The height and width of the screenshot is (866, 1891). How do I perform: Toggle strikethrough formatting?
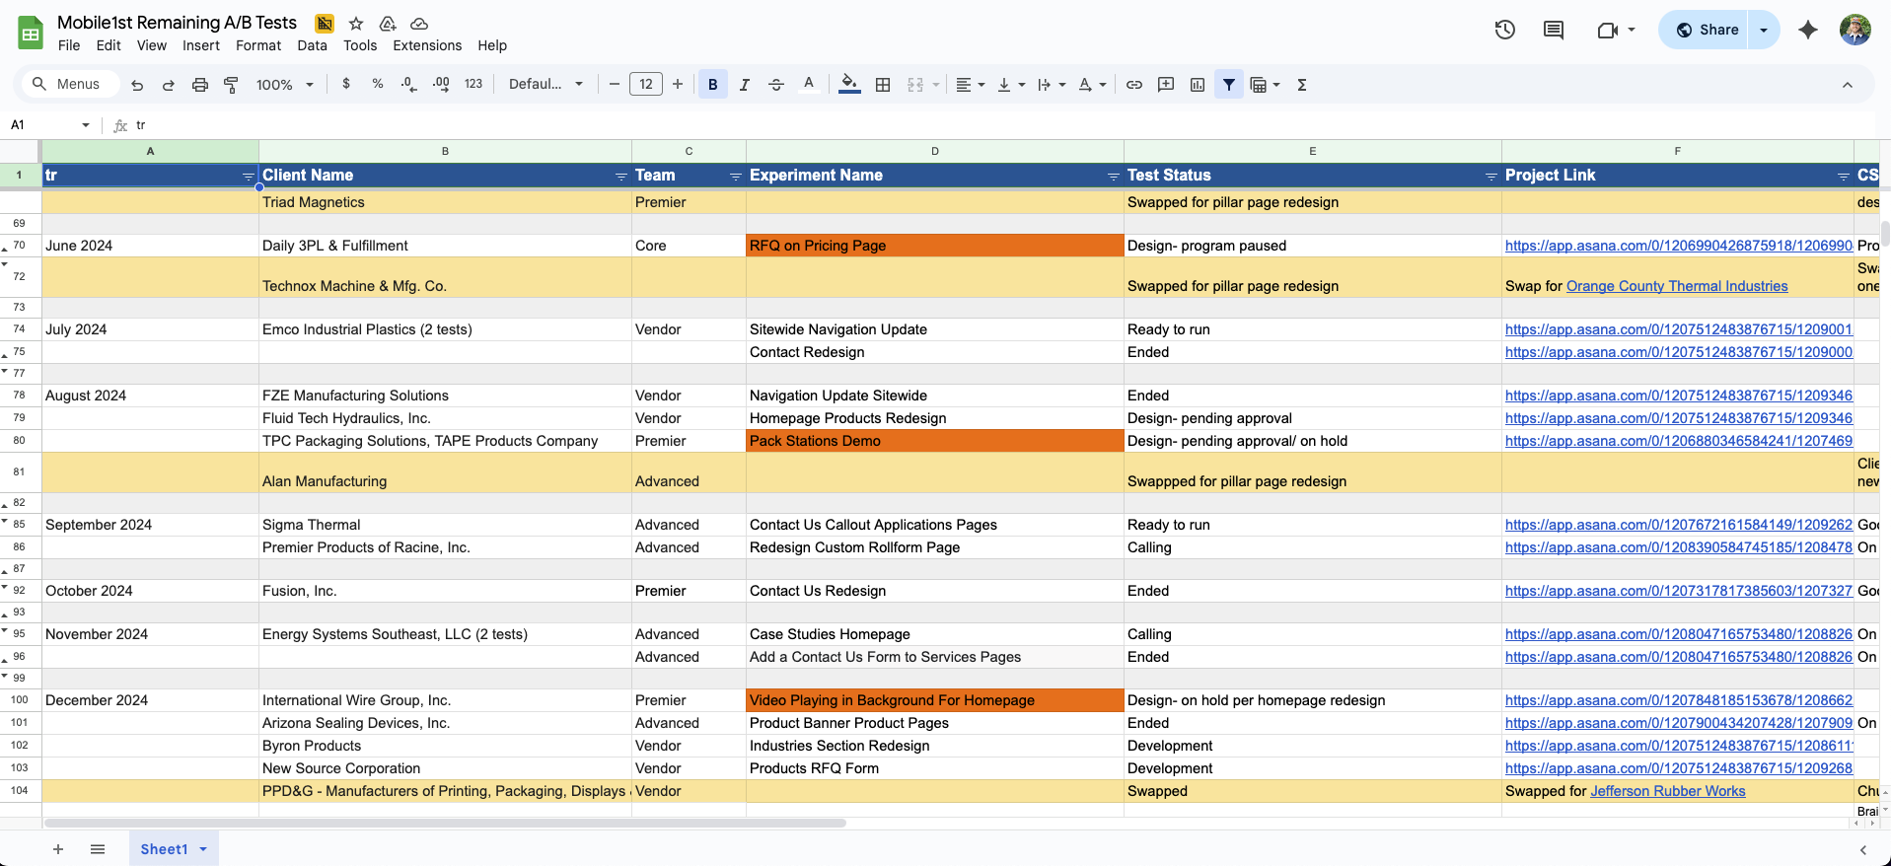(776, 85)
